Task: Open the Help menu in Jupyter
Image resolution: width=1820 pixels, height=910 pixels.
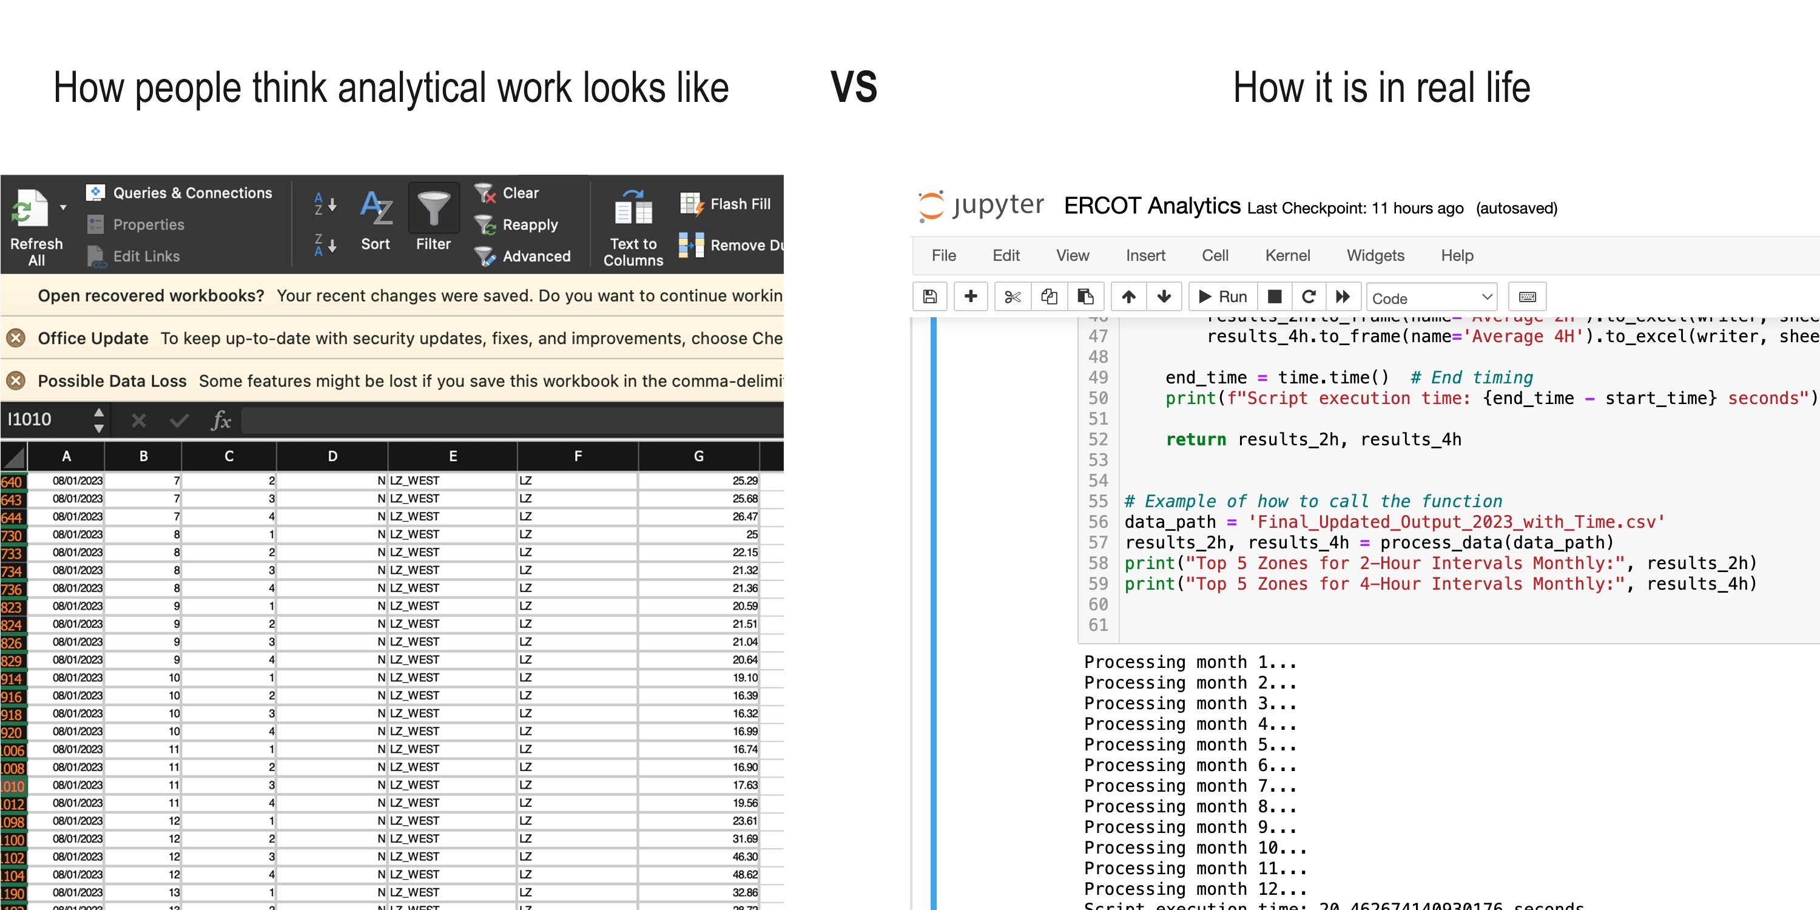Action: 1457,256
